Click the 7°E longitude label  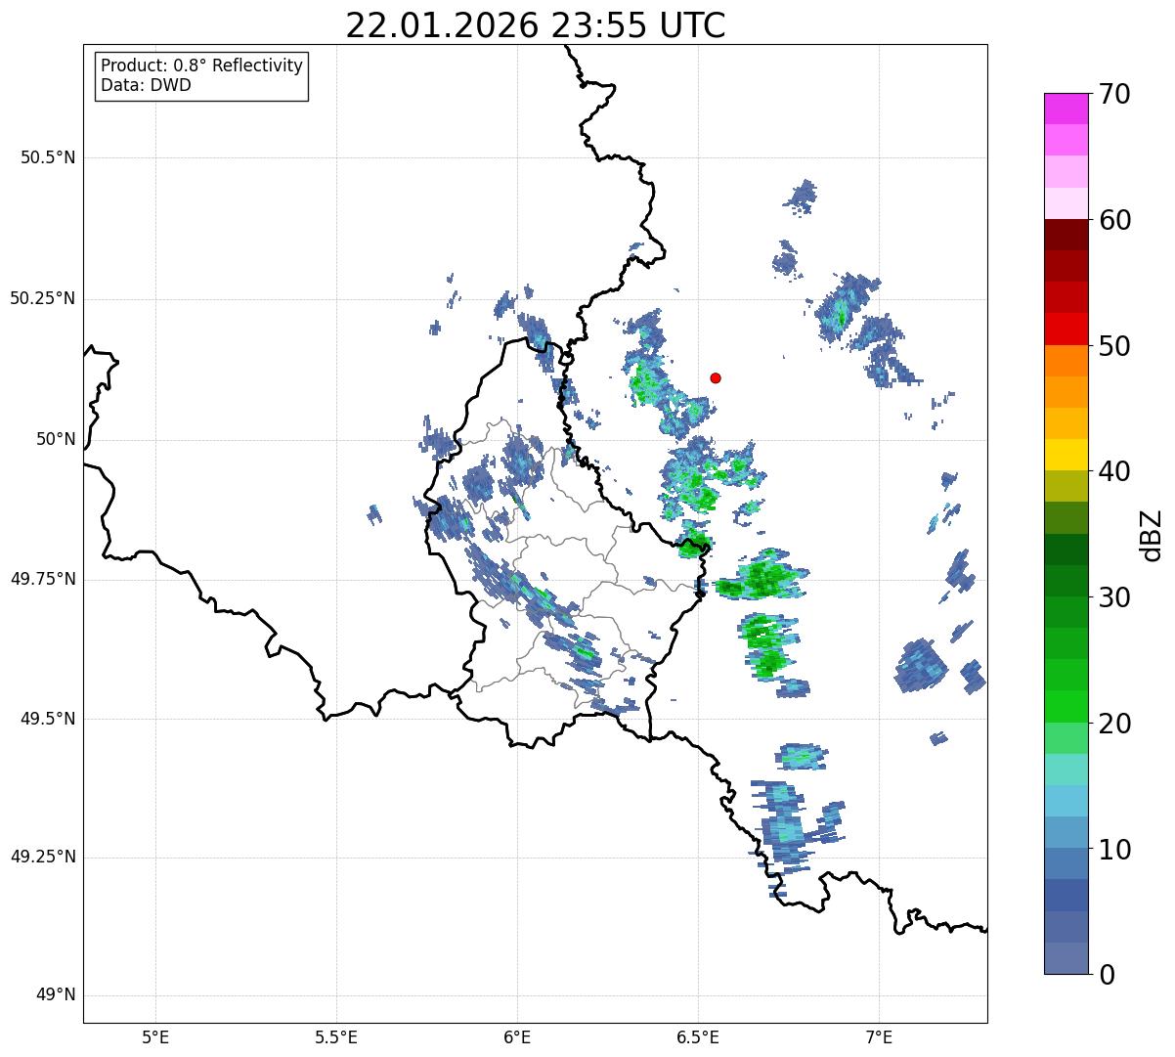[879, 1037]
